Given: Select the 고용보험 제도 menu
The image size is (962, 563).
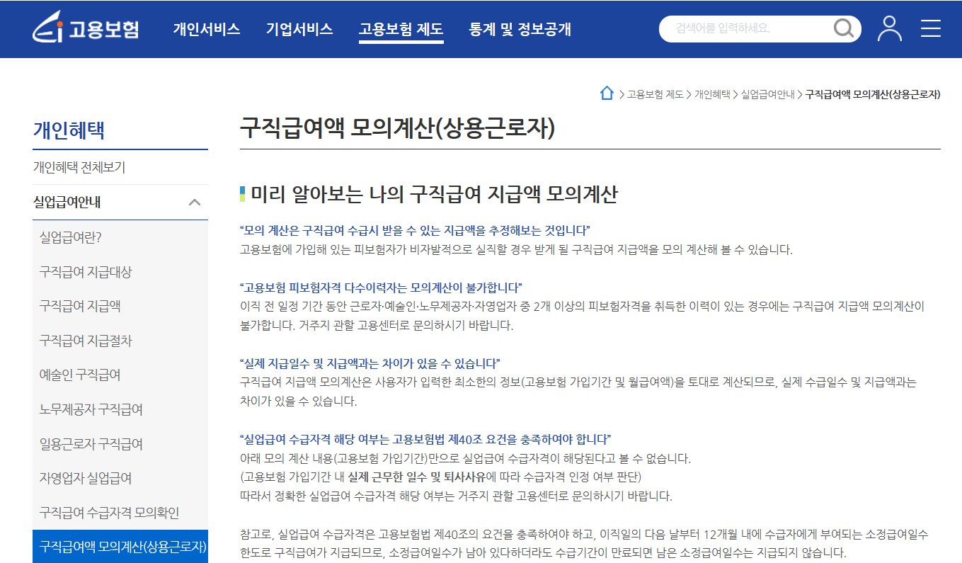Looking at the screenshot, I should click(401, 30).
